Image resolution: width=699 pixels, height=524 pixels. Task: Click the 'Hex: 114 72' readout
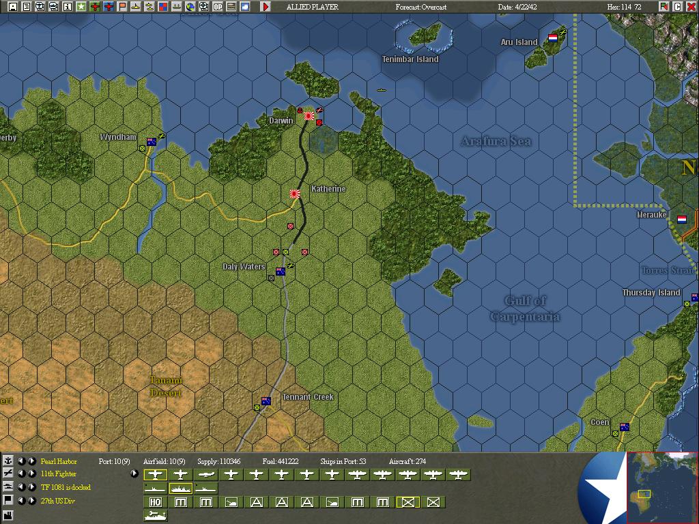click(x=624, y=7)
